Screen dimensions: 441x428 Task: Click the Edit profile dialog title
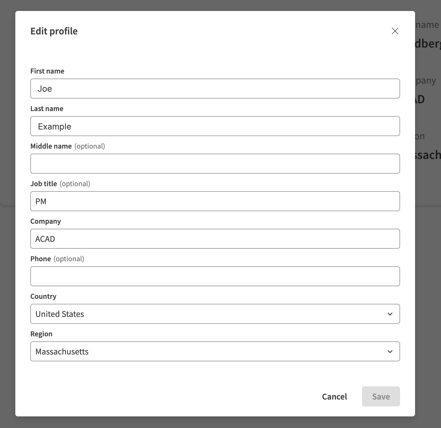(x=54, y=31)
